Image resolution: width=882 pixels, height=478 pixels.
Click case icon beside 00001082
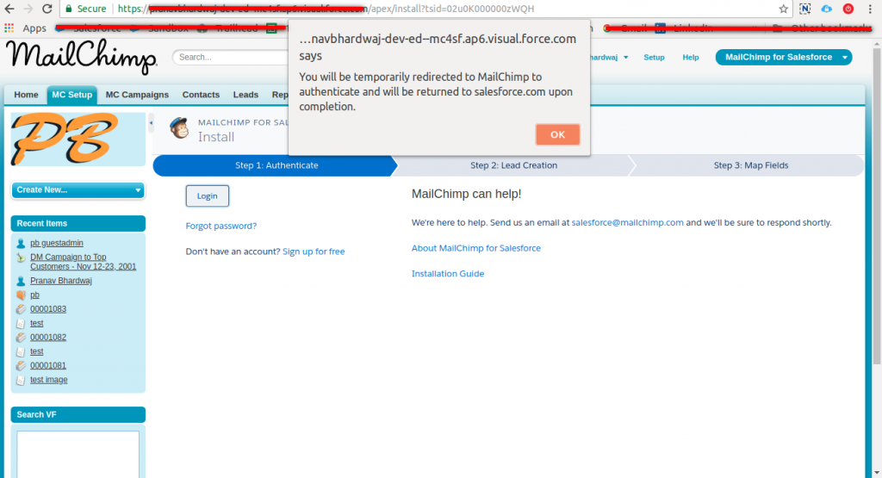pos(21,338)
